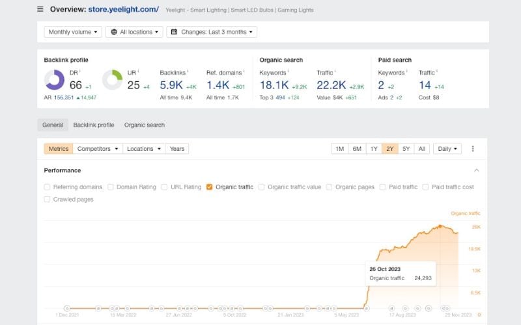
Task: Set the chart range to 5Y
Action: click(406, 149)
